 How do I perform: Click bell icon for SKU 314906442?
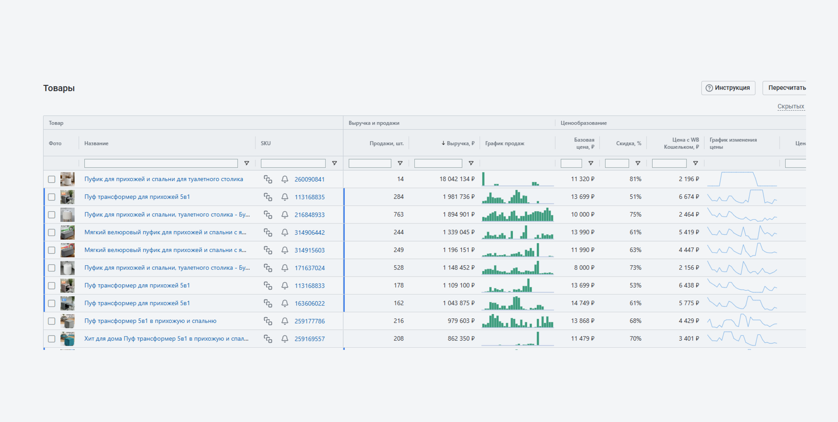[285, 232]
